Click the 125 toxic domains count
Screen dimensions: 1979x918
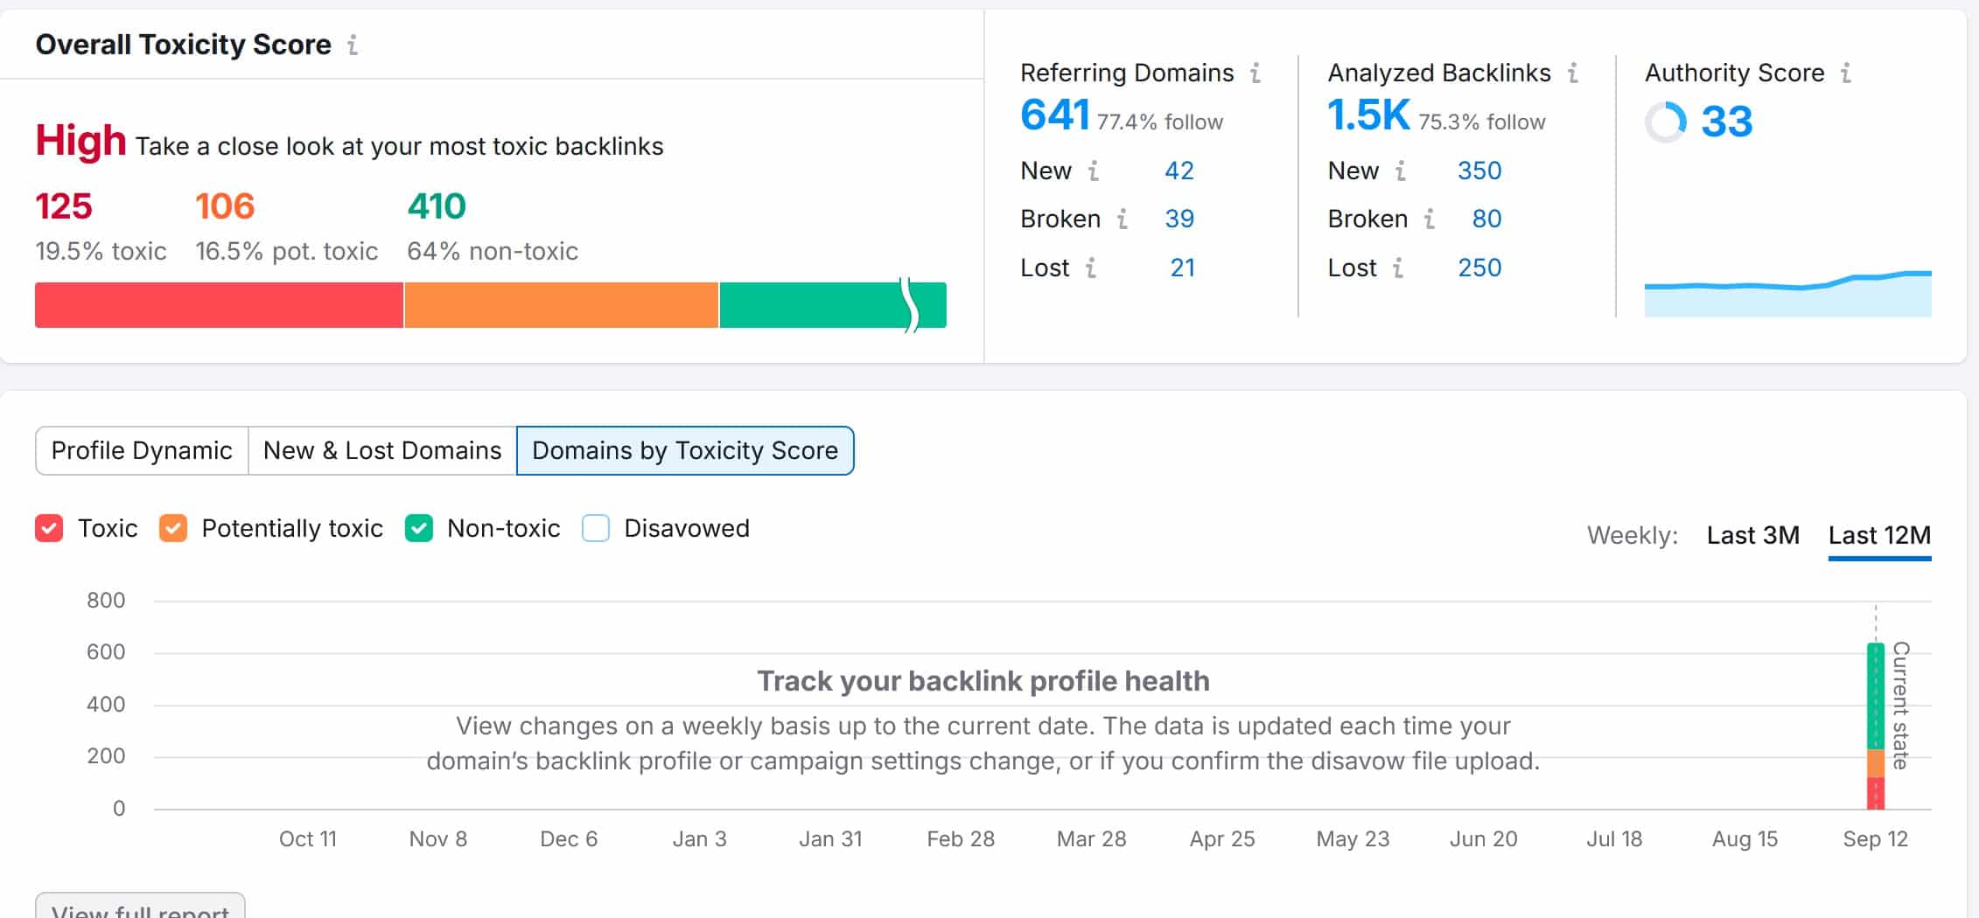tap(64, 206)
